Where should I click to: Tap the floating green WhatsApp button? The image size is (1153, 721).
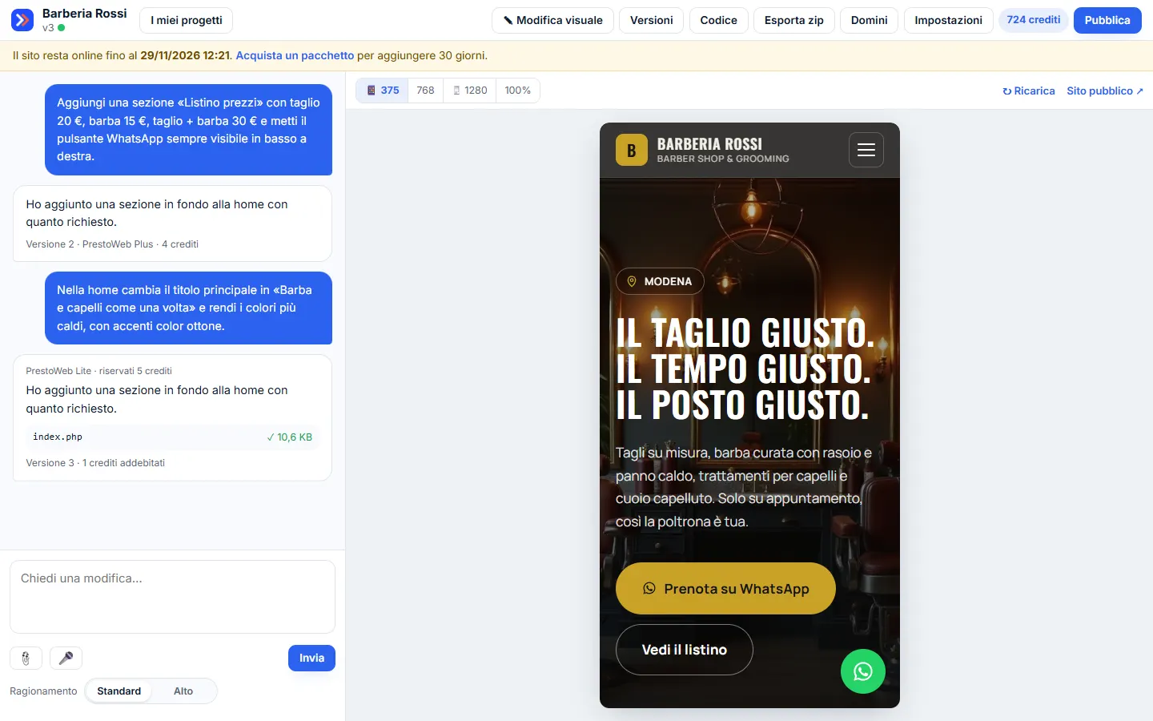pyautogui.click(x=862, y=671)
